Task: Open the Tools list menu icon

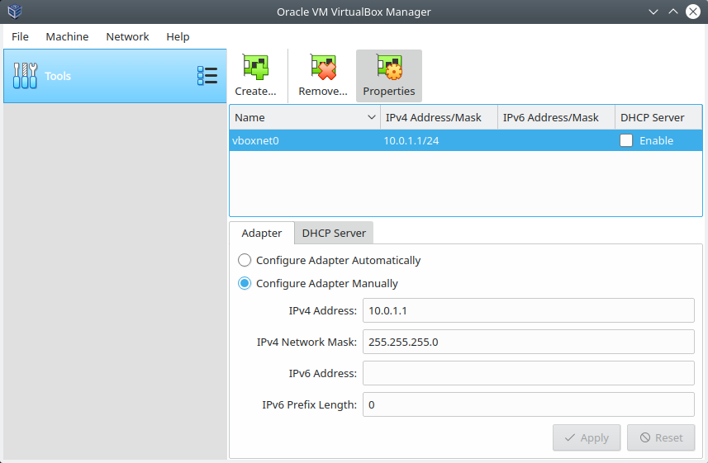Action: pyautogui.click(x=207, y=76)
